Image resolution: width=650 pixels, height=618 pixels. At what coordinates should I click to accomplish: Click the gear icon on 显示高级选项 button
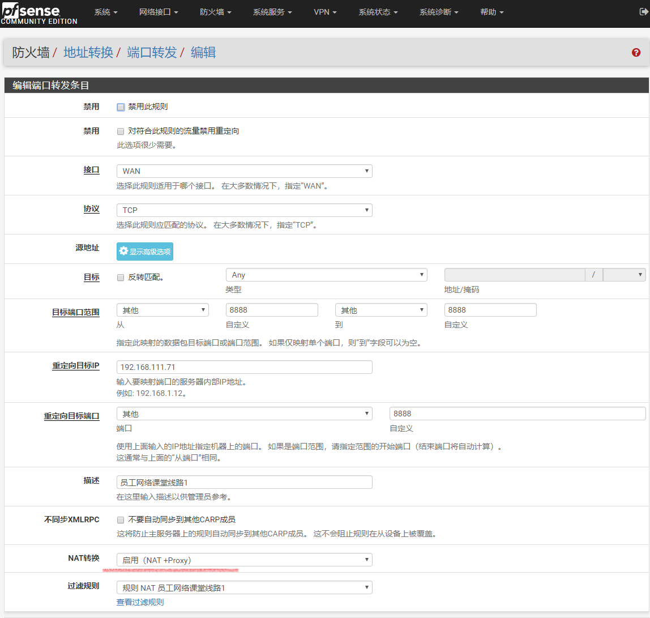point(123,251)
